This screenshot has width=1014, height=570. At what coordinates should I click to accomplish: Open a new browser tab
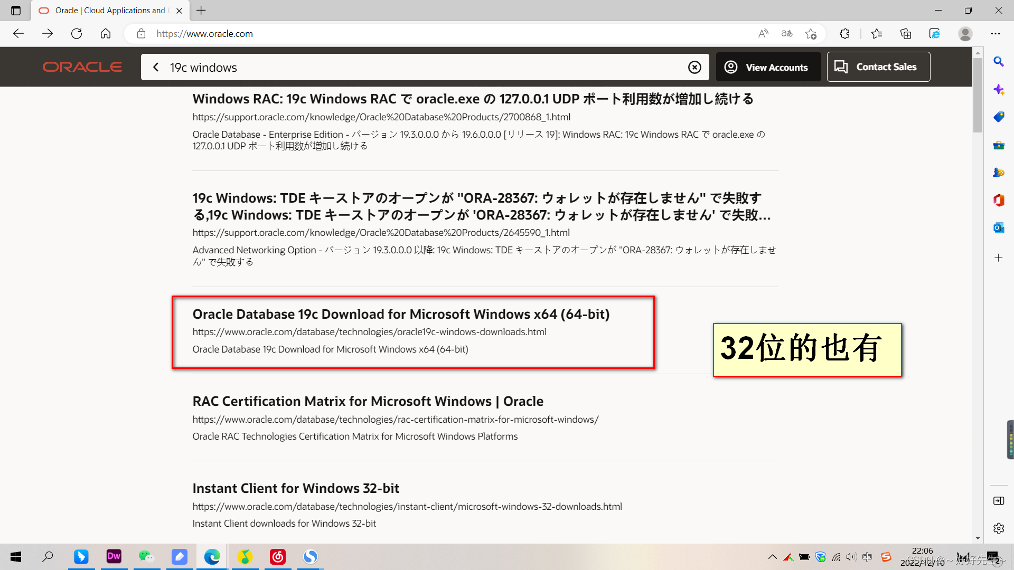coord(201,11)
